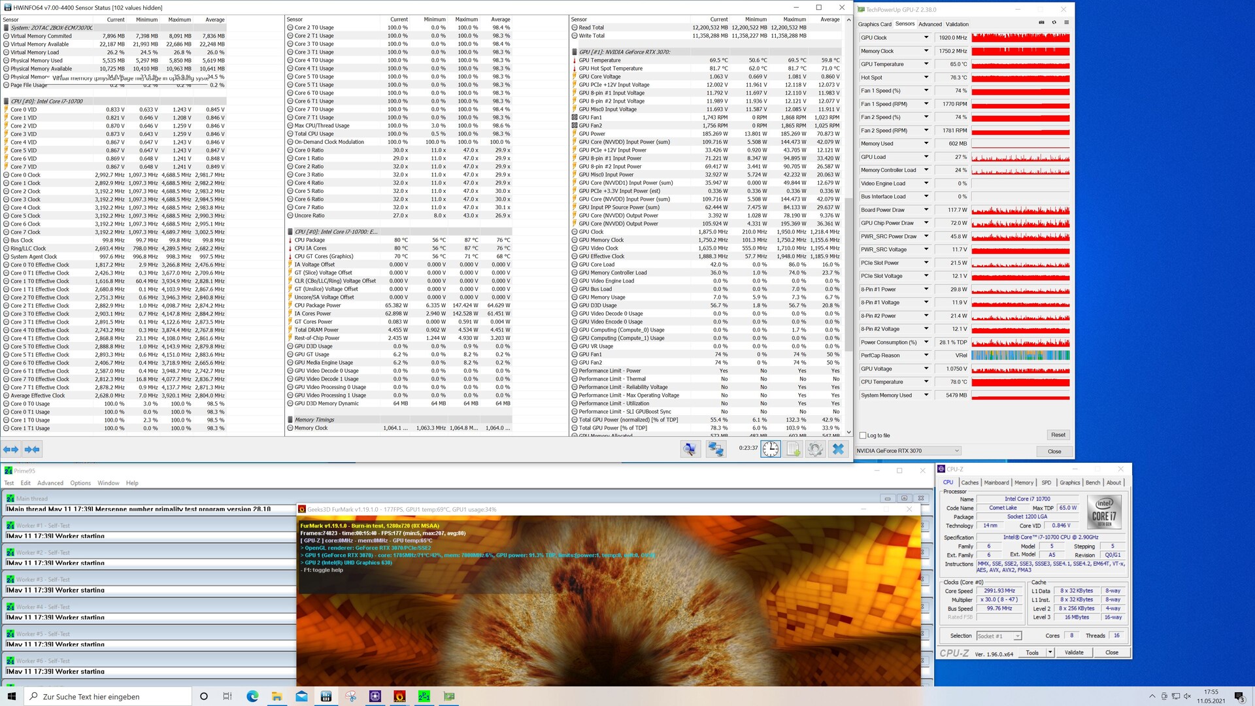
Task: Click HWiNFO network connect monitors icon
Action: pyautogui.click(x=716, y=449)
